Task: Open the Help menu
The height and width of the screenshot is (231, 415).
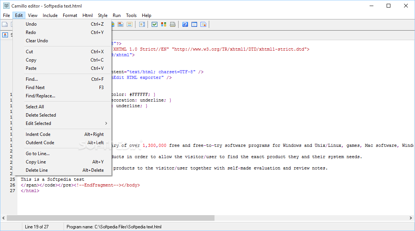Action: click(146, 15)
